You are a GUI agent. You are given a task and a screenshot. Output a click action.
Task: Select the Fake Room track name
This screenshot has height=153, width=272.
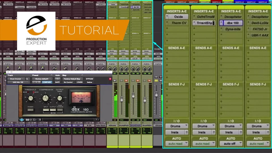(101, 126)
